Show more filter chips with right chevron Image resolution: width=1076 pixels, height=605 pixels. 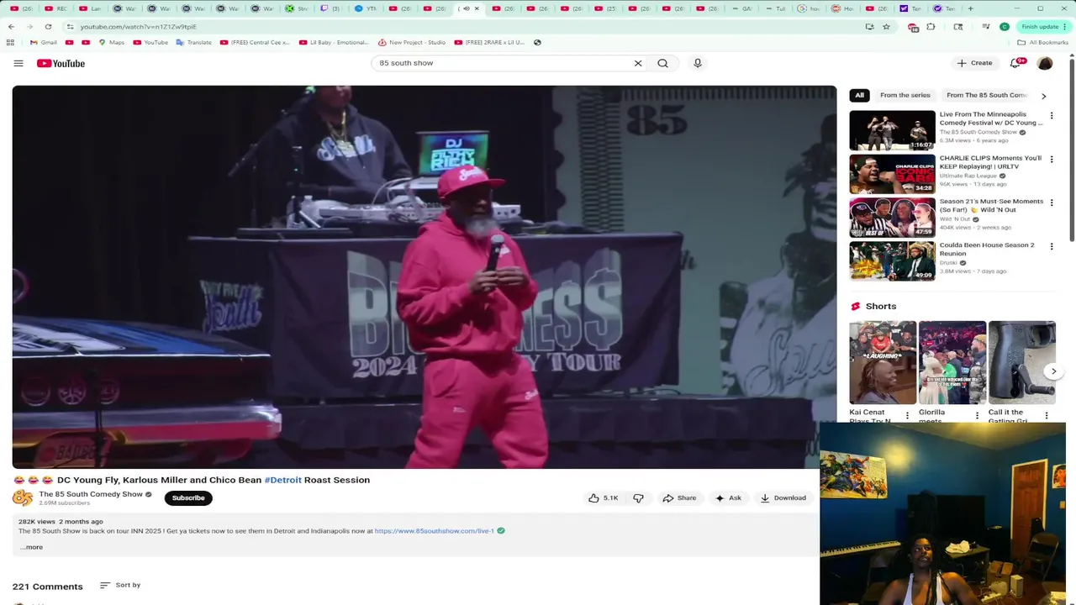coord(1044,96)
